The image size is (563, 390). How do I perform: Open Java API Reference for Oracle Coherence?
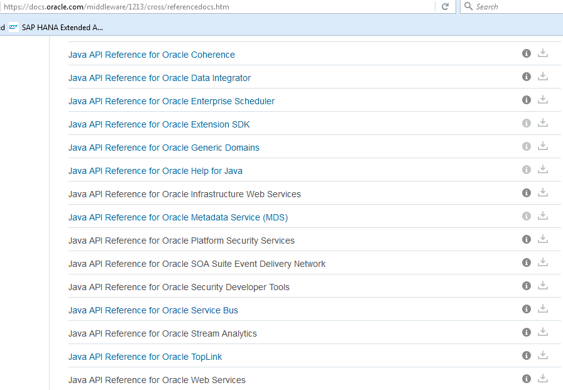[x=151, y=55]
